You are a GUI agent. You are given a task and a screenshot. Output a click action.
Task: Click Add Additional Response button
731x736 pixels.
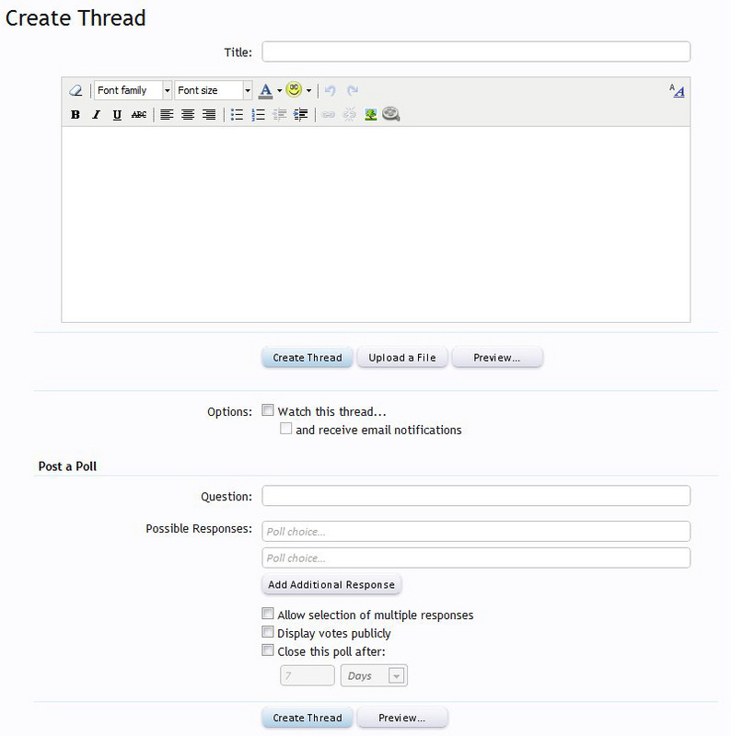[331, 584]
